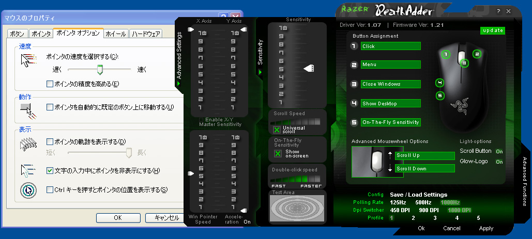Set polling rate to 125Hz
The height and width of the screenshot is (239, 532).
click(x=398, y=202)
